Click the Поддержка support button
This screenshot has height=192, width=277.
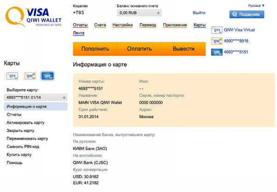[247, 14]
